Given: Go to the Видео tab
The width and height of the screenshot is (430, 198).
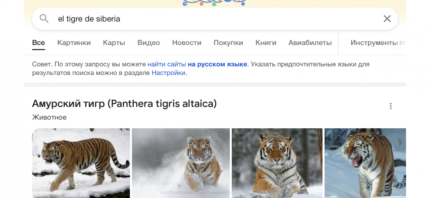Looking at the screenshot, I should tap(148, 43).
